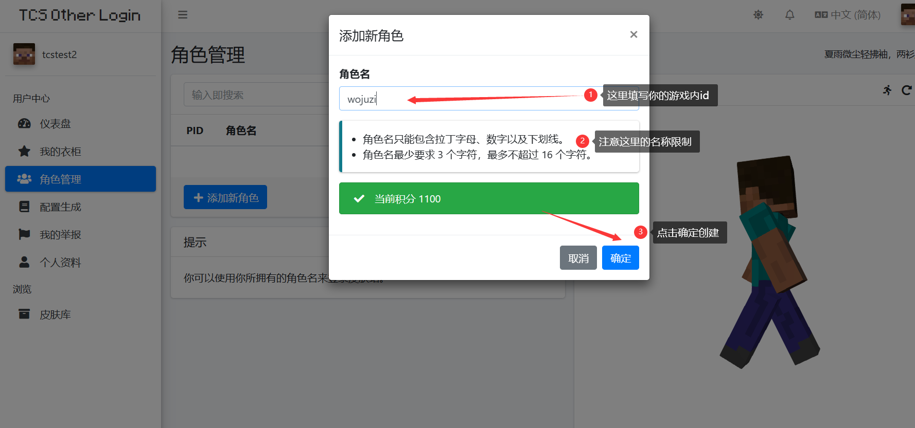Open 仪表盘 dashboard from sidebar
The height and width of the screenshot is (428, 915).
pos(55,124)
